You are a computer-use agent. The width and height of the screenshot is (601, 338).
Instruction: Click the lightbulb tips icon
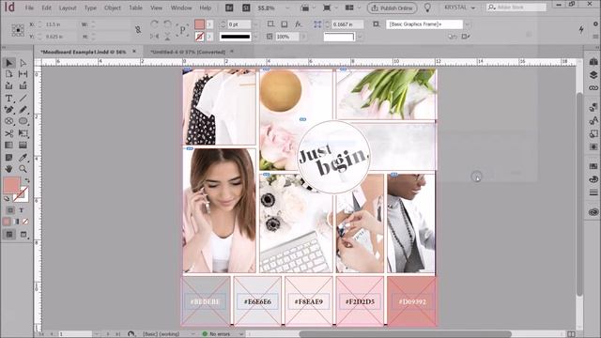(x=427, y=8)
